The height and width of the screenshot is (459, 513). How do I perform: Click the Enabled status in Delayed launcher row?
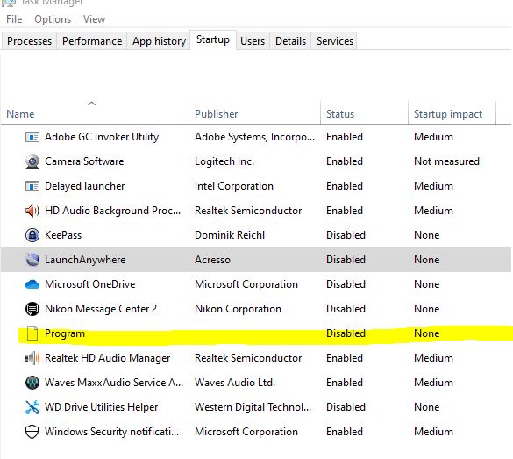coord(345,186)
